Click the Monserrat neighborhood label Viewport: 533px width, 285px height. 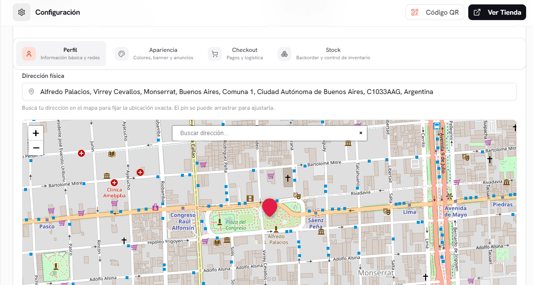click(x=376, y=273)
